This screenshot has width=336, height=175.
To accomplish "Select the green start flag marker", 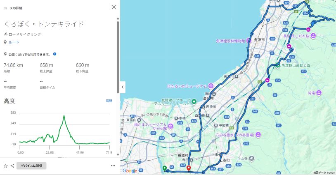I will coord(165,168).
